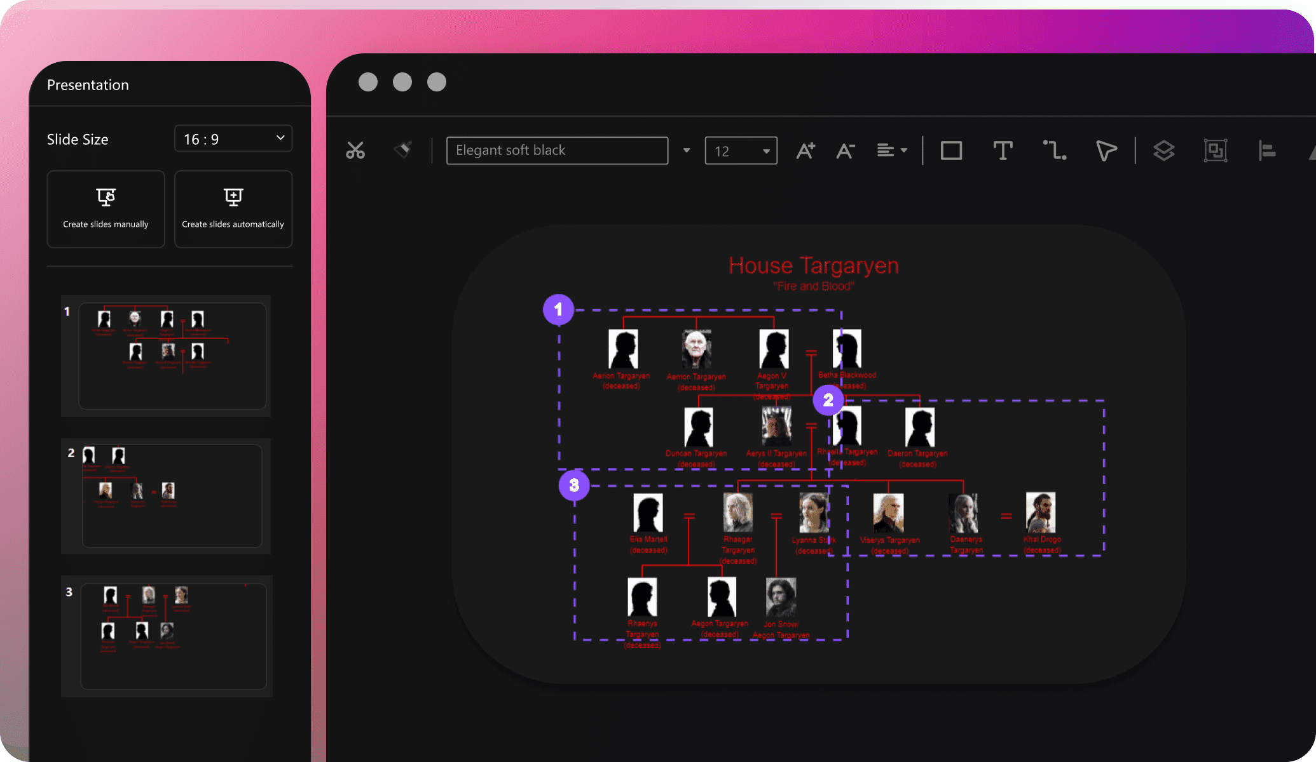Open the theme dropdown showing Elegant soft black
Viewport: 1316px width, 762px height.
click(687, 150)
